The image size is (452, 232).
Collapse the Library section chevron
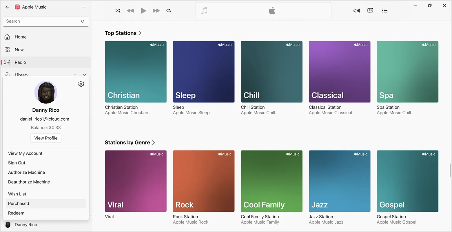click(84, 75)
